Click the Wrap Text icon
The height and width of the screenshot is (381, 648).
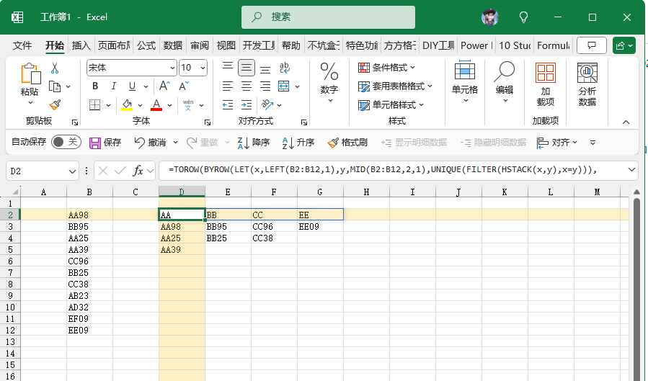point(284,67)
